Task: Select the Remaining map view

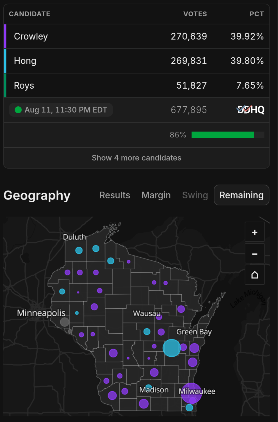Action: 241,195
